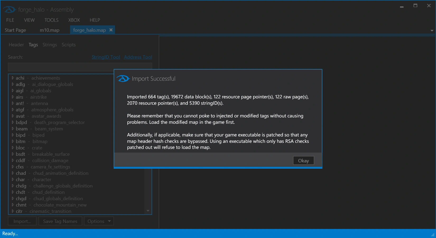Select the camera_fx_settings tag class row

43,167
